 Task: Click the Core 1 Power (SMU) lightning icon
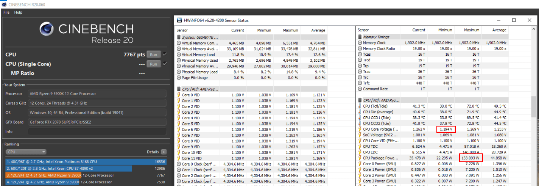(360, 170)
